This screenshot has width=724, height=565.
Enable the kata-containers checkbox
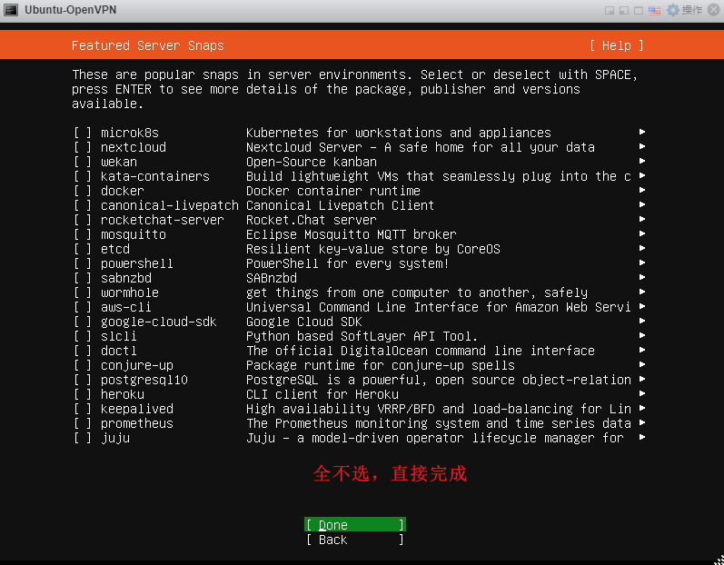[x=83, y=176]
